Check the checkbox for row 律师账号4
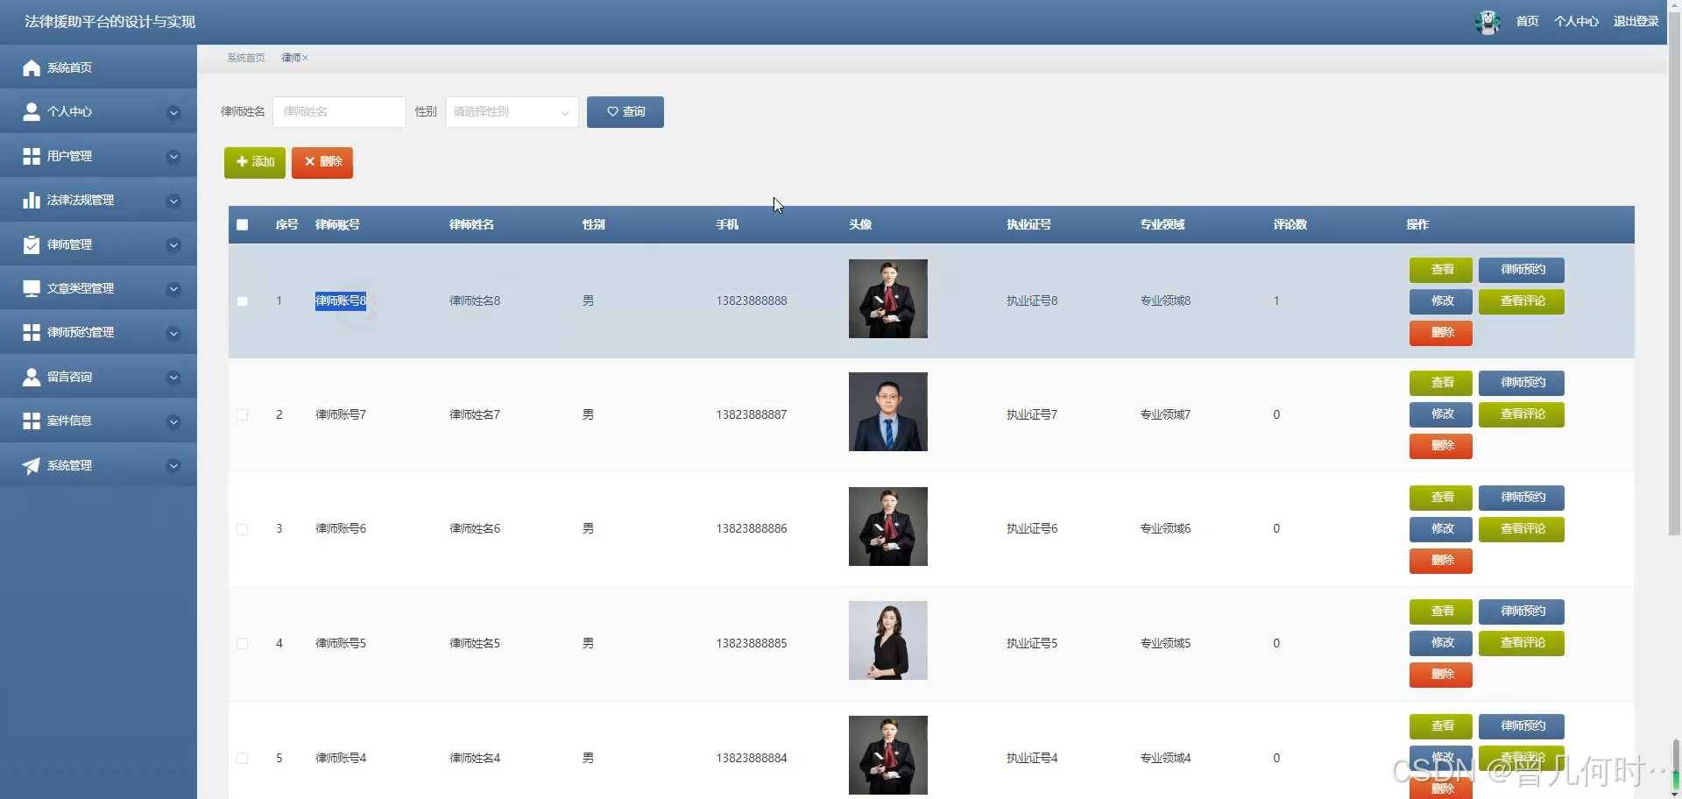This screenshot has height=799, width=1682. 243,759
